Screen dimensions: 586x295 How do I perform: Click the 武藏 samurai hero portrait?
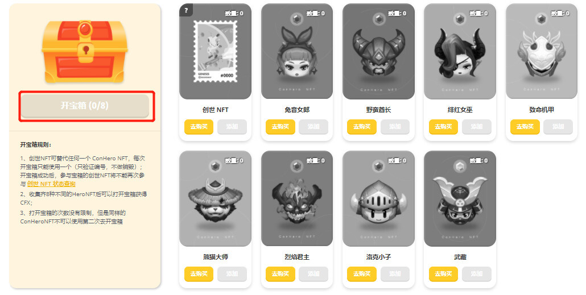coord(460,199)
